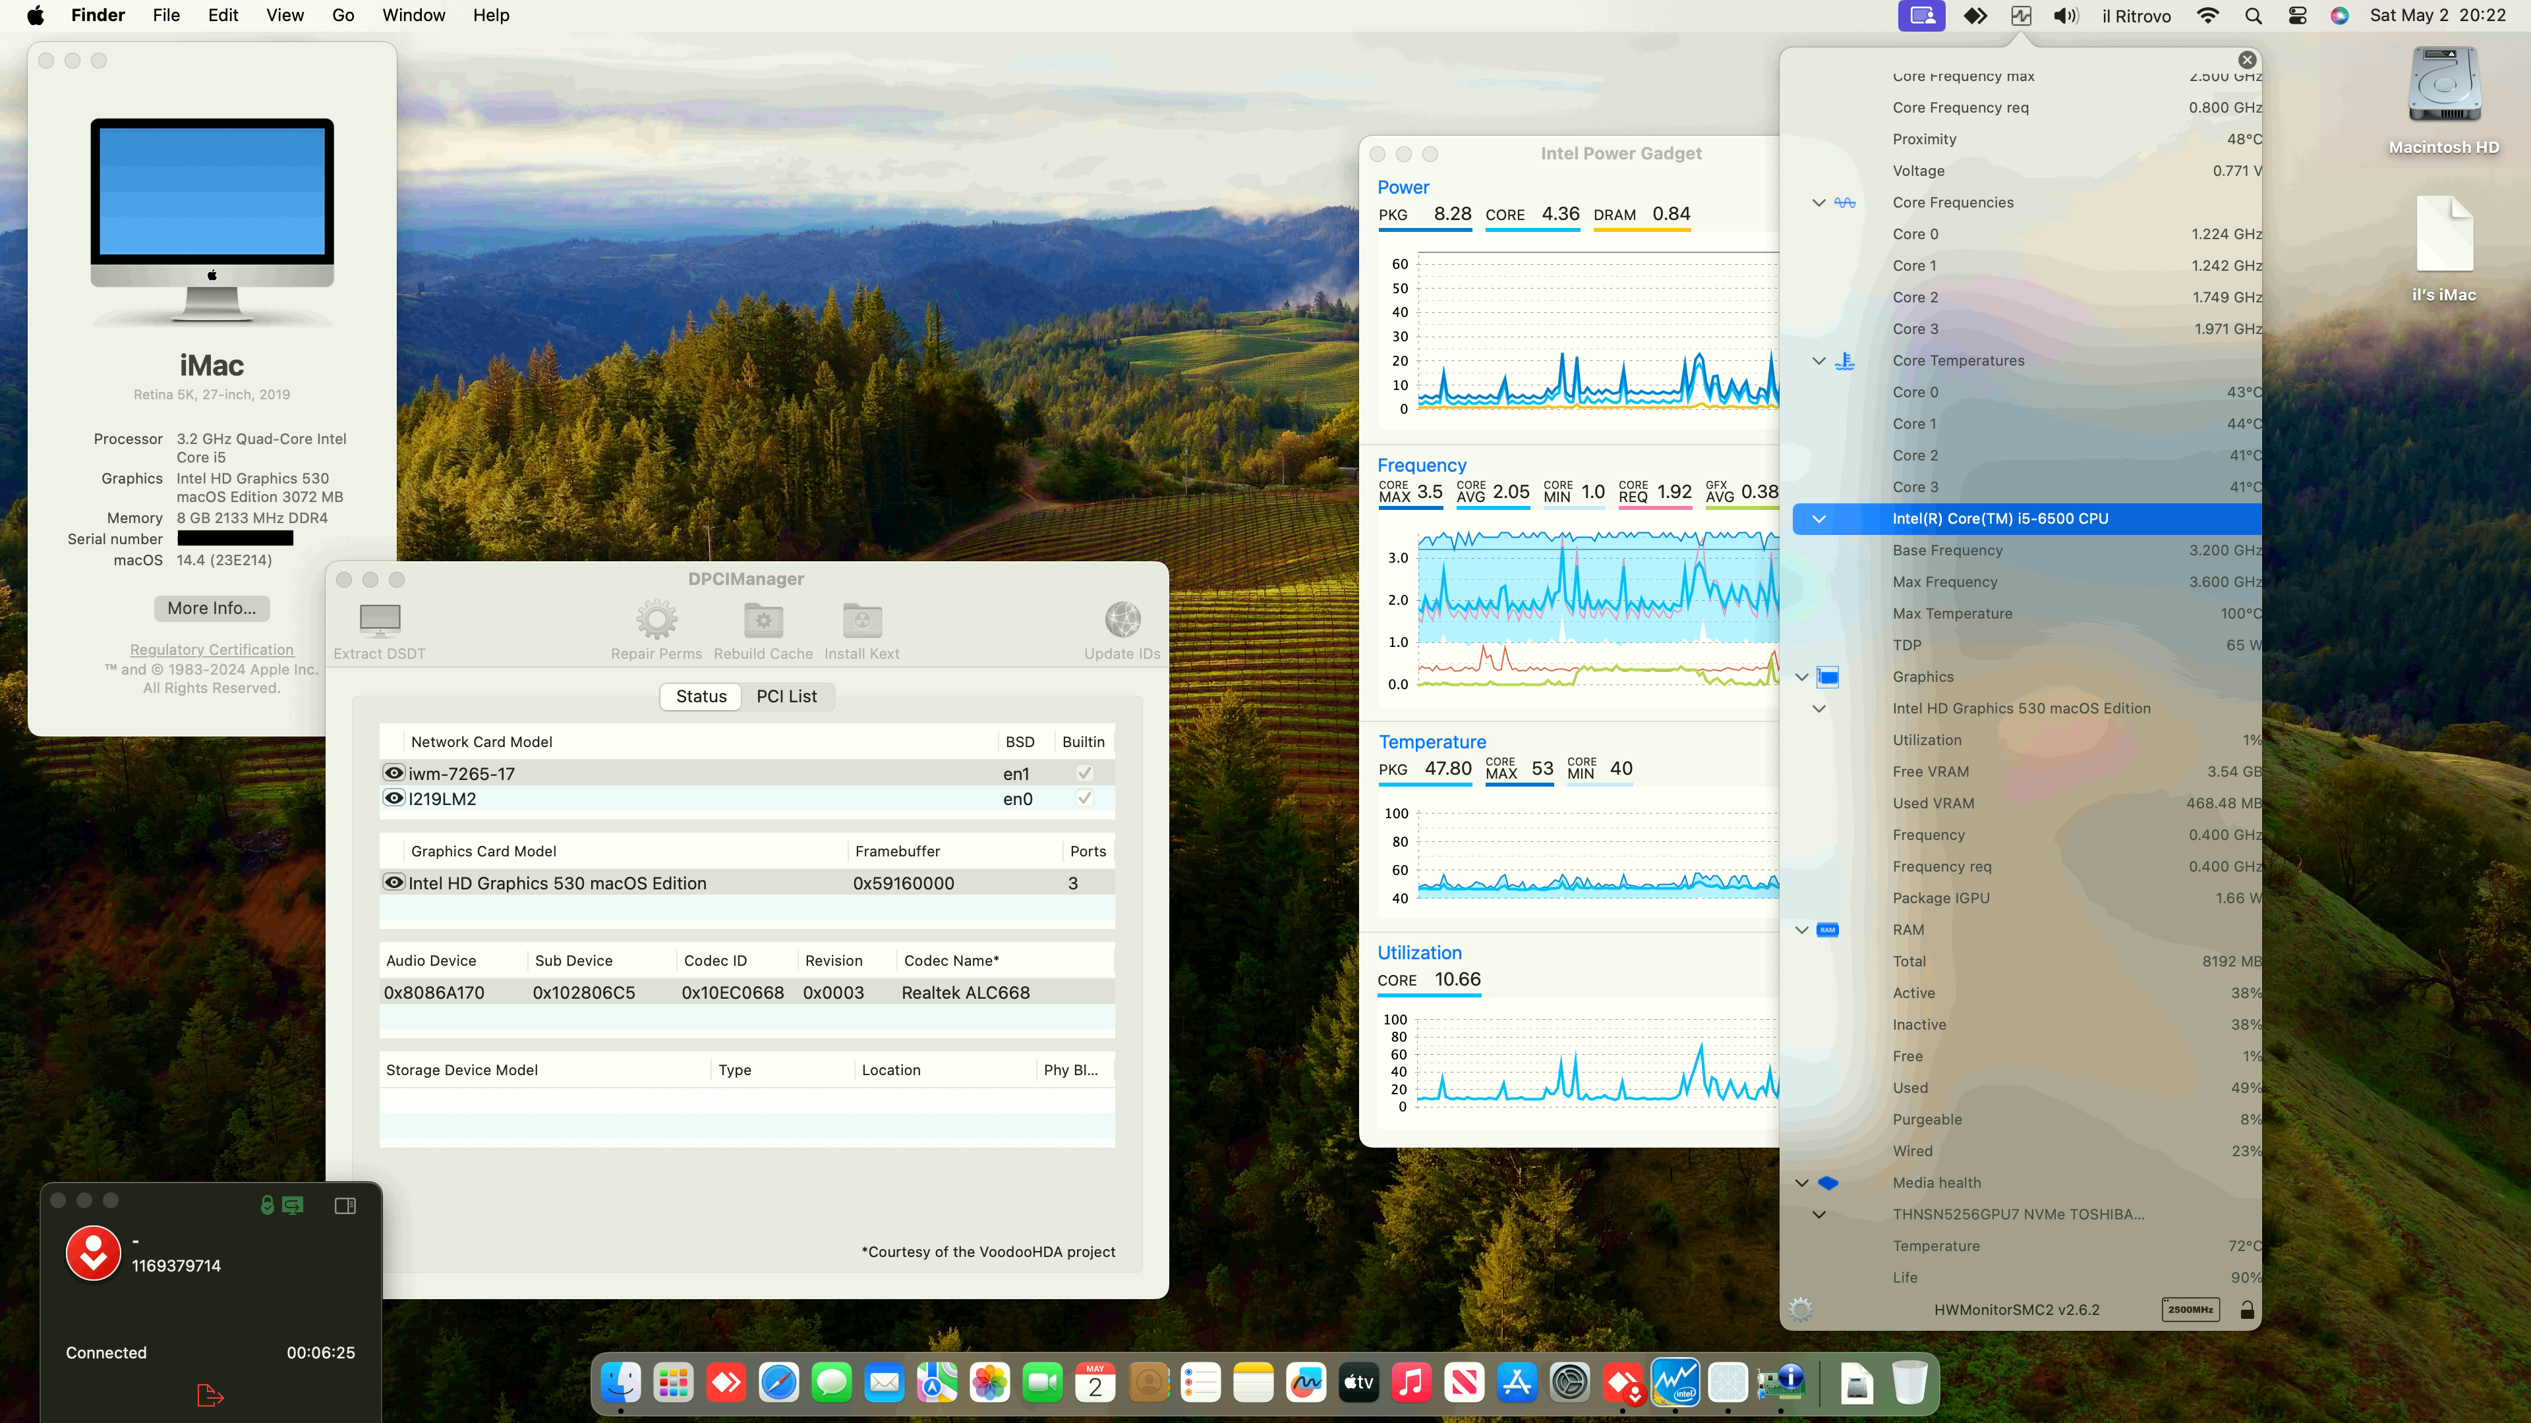Click Max Temperature row in HWMonitor
The image size is (2531, 1423).
point(2027,613)
